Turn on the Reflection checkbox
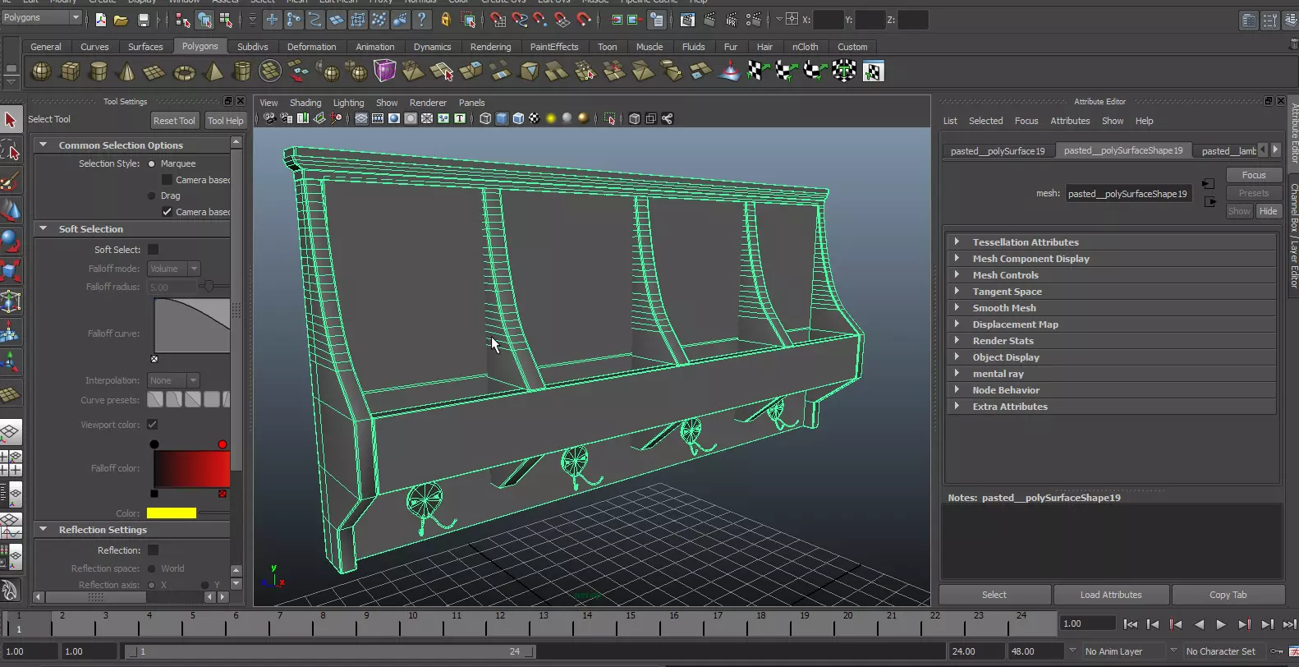Viewport: 1299px width, 667px height. pos(154,550)
